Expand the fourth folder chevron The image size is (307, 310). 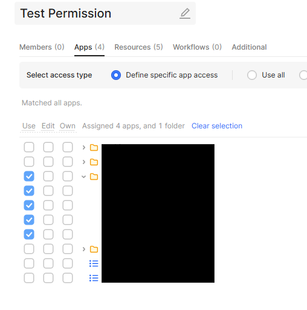84,249
